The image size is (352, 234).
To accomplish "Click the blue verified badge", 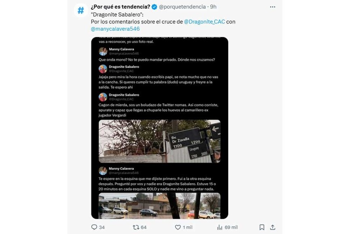I will [154, 7].
